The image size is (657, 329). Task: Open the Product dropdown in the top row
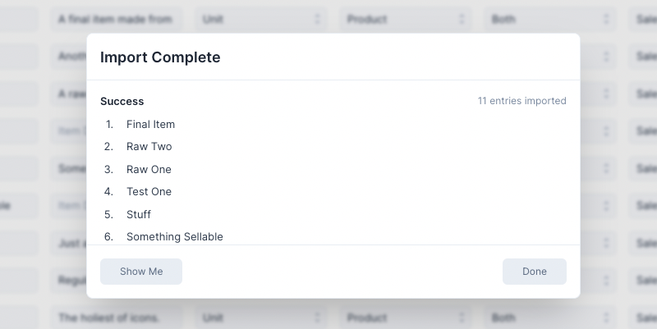pos(405,19)
